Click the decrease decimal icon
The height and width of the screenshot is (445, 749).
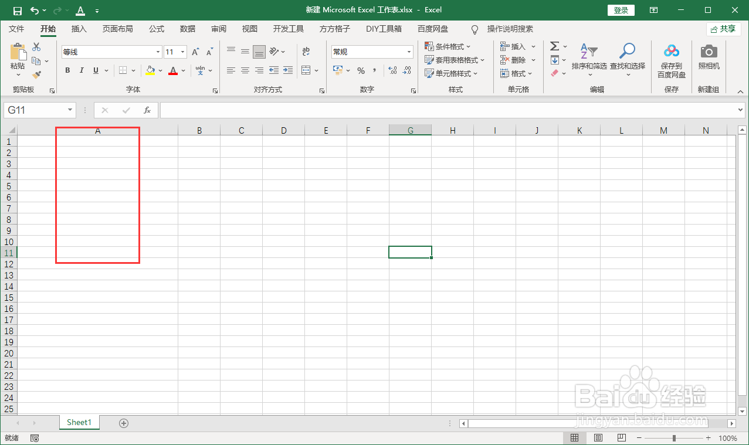[x=406, y=70]
